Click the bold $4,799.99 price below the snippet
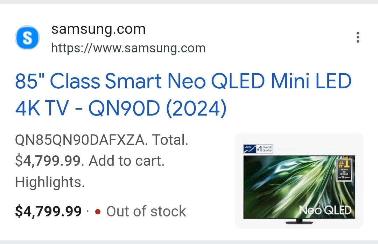The image size is (378, 244). [x=48, y=212]
